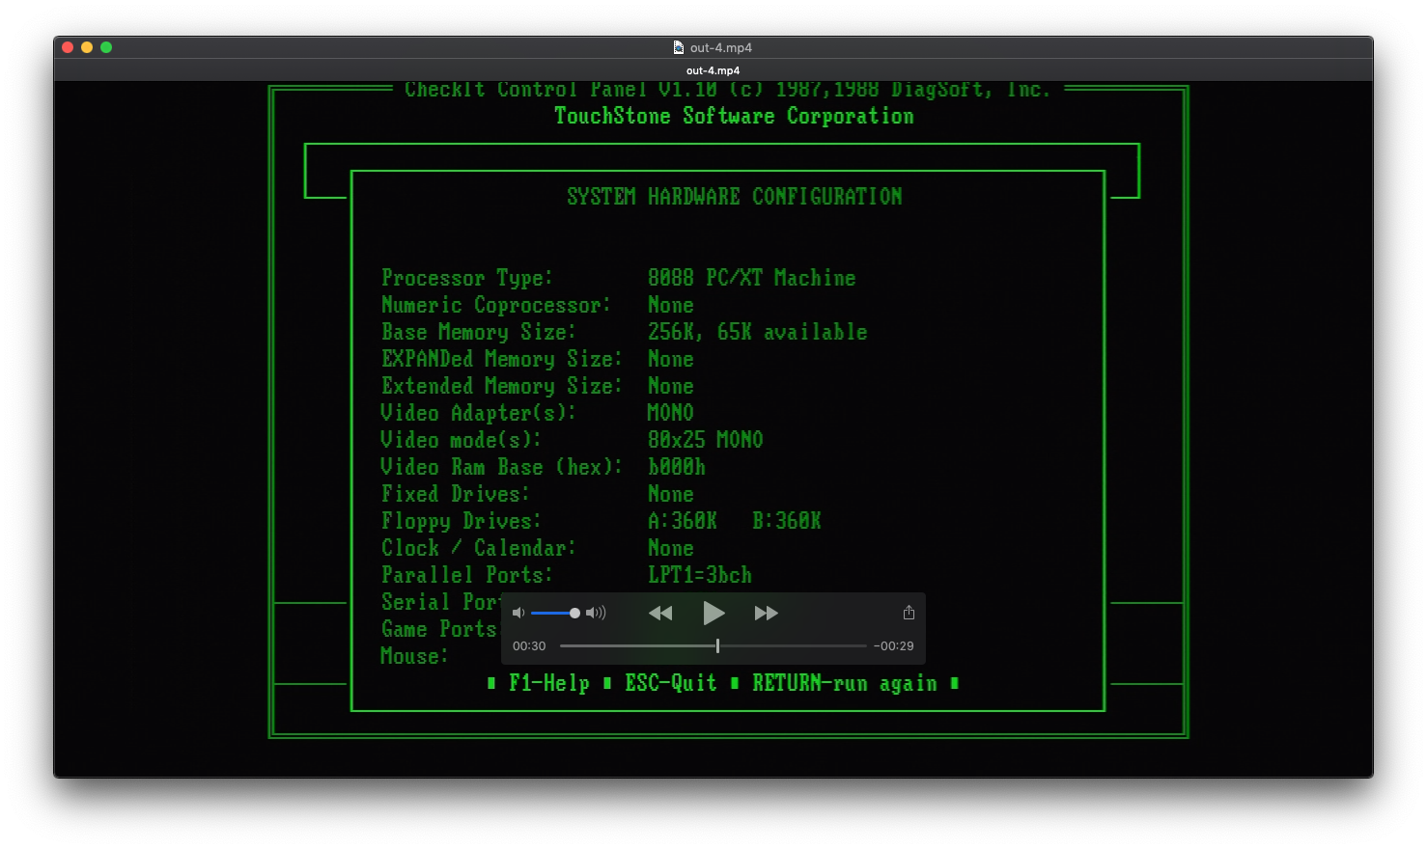Click the Numeric Coprocessor label
This screenshot has height=849, width=1427.
(496, 305)
